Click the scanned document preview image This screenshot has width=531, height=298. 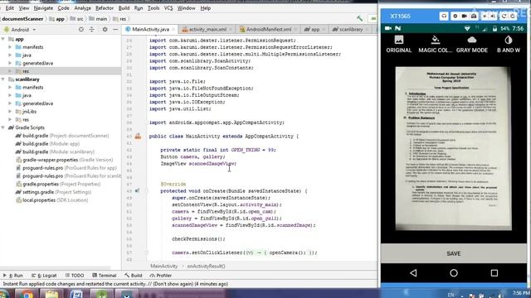[x=454, y=148]
